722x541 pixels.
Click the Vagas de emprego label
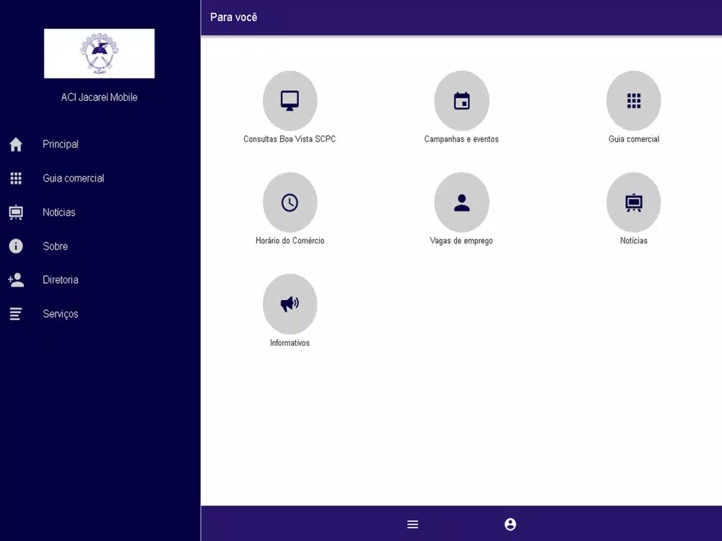[x=461, y=241]
